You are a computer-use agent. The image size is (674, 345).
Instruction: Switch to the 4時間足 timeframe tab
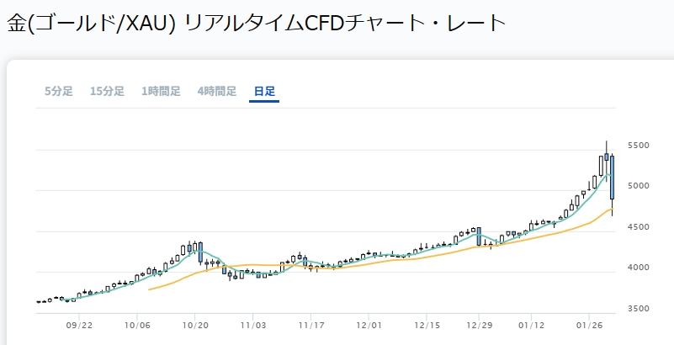click(x=216, y=91)
